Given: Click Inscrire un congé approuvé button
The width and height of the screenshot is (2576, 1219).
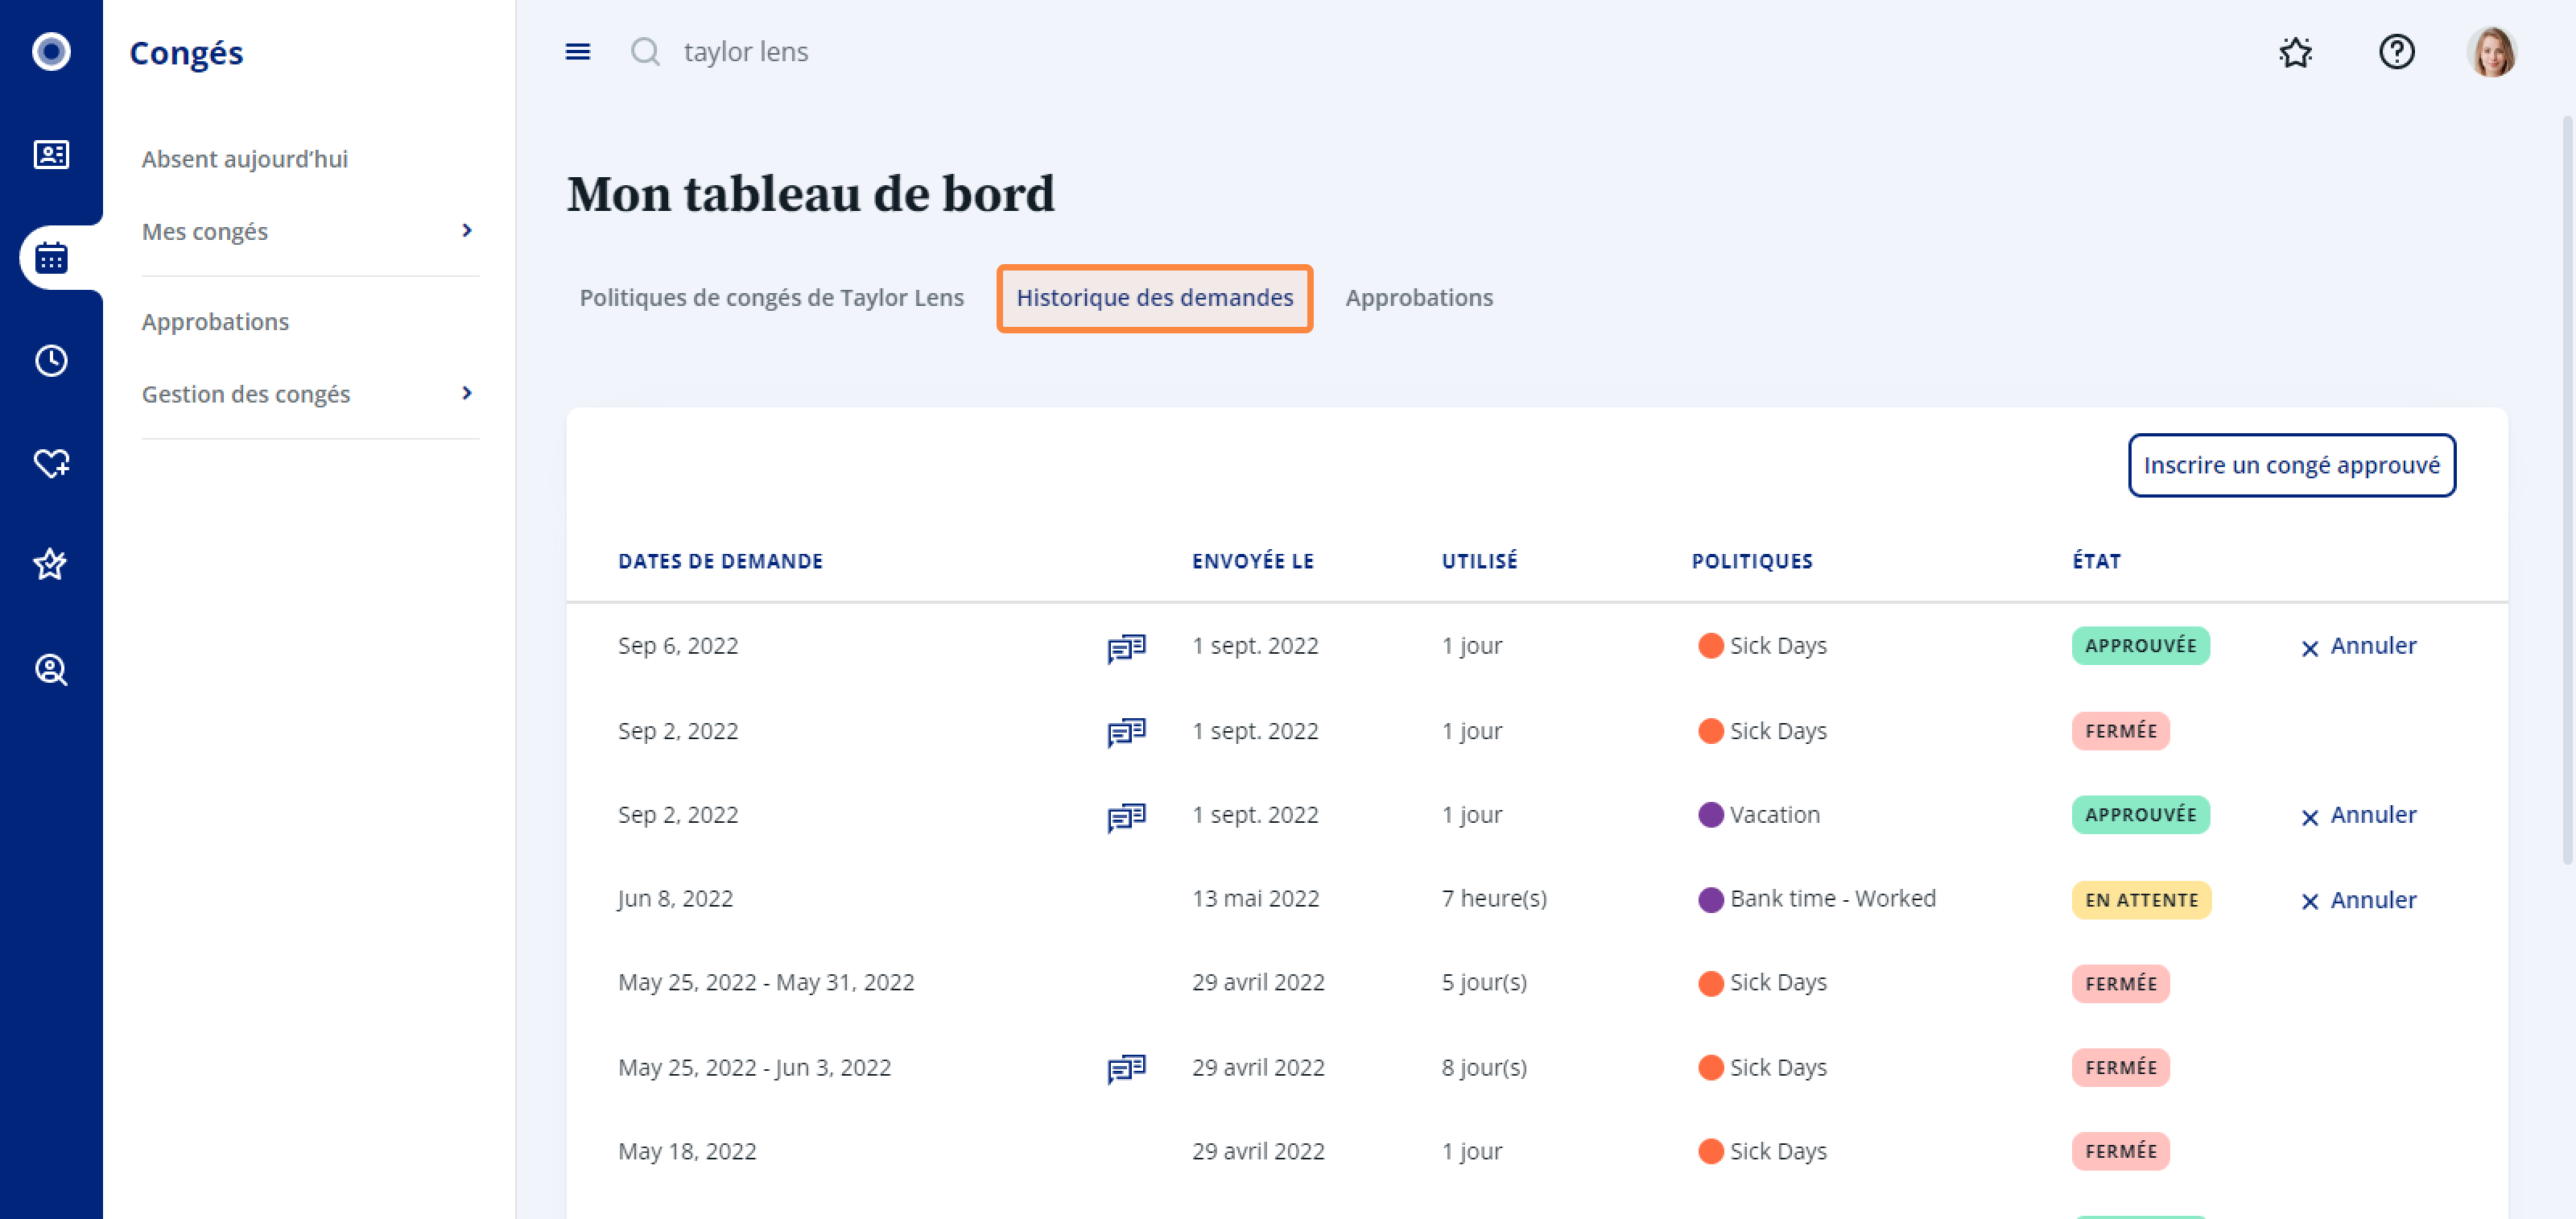Looking at the screenshot, I should [x=2291, y=465].
